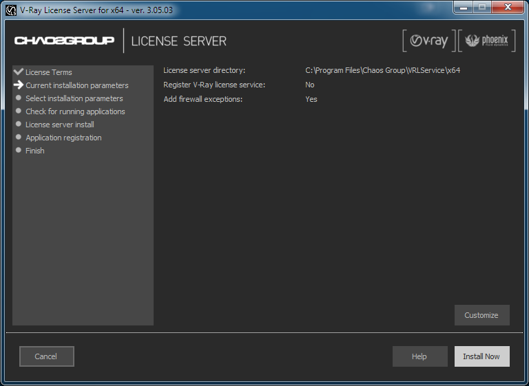
Task: Click the Chaos Group logo
Action: coord(65,41)
